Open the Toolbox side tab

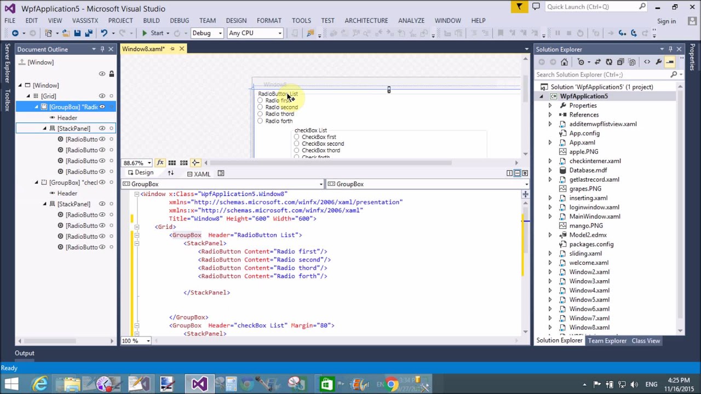(7, 100)
